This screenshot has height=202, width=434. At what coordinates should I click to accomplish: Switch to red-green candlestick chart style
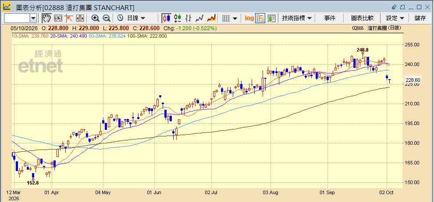178,18
